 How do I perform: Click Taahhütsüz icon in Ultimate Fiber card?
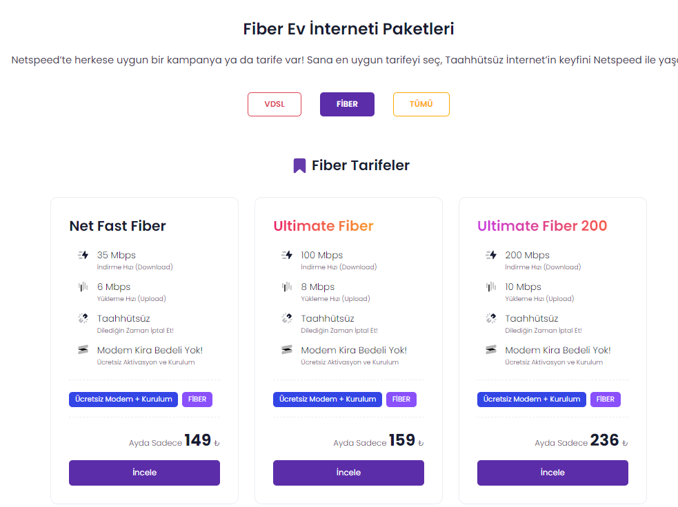point(287,318)
